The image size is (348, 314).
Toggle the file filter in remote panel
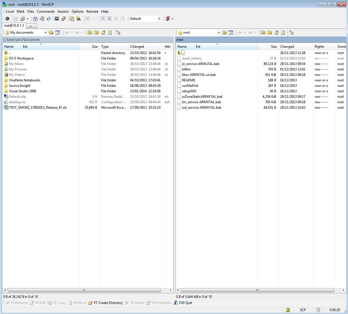pyautogui.click(x=231, y=32)
